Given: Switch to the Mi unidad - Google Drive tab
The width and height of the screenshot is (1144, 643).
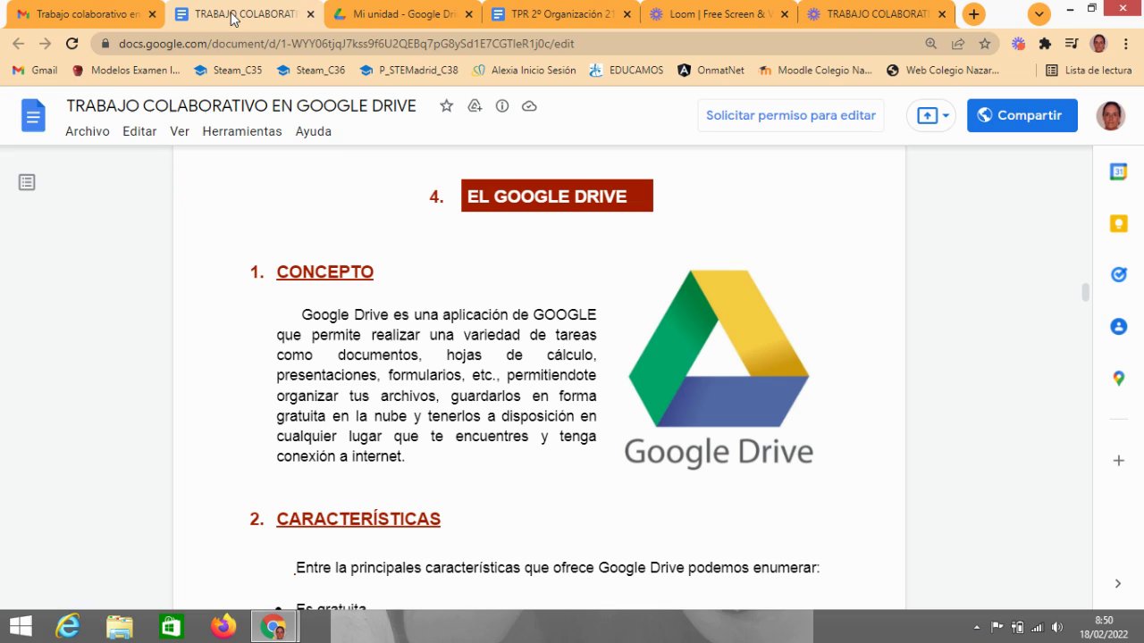Looking at the screenshot, I should 404,14.
